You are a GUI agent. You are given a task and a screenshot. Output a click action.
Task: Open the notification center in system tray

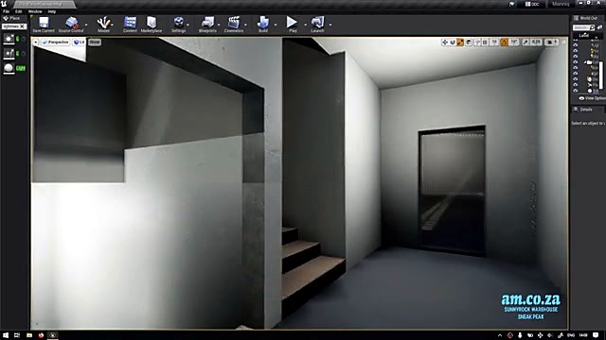tap(596, 335)
